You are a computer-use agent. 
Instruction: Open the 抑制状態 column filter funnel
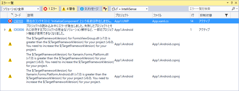(x=226, y=15)
